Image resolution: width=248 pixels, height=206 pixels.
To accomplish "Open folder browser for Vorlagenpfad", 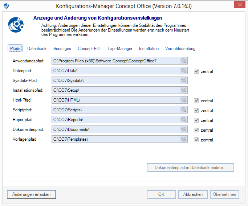I will coord(184,139).
